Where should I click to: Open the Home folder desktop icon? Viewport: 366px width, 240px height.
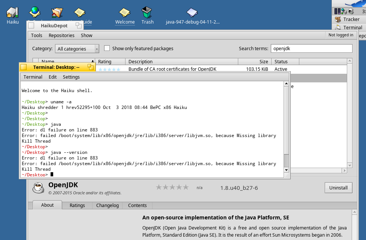pos(57,13)
